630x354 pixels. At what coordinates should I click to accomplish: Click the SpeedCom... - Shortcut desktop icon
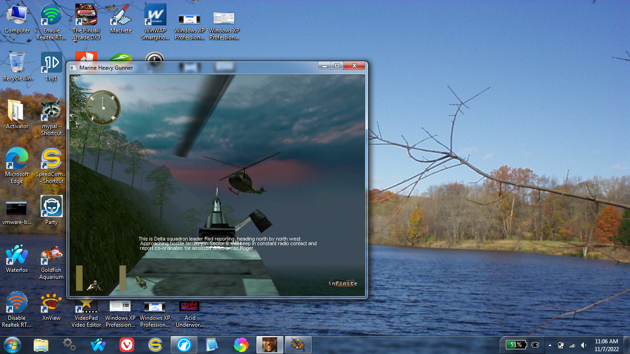tap(51, 166)
